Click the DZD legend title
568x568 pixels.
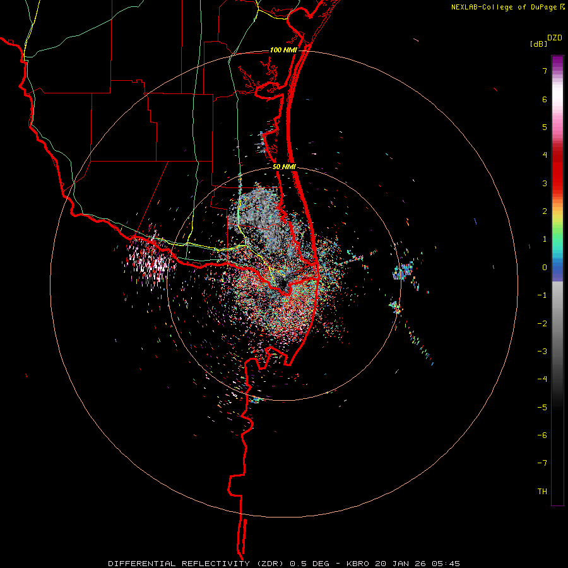pyautogui.click(x=555, y=38)
